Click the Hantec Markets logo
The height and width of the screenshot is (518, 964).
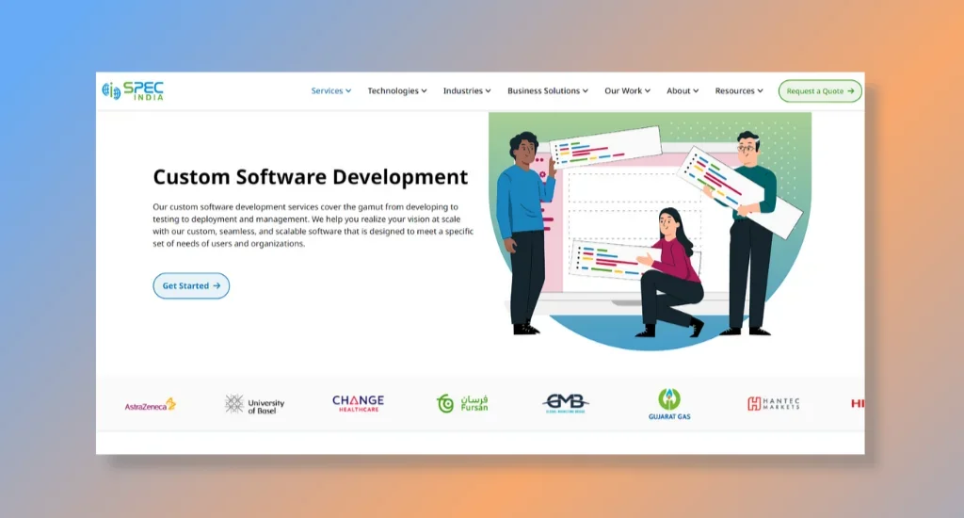(x=774, y=403)
